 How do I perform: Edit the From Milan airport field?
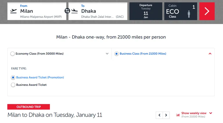click(37, 11)
